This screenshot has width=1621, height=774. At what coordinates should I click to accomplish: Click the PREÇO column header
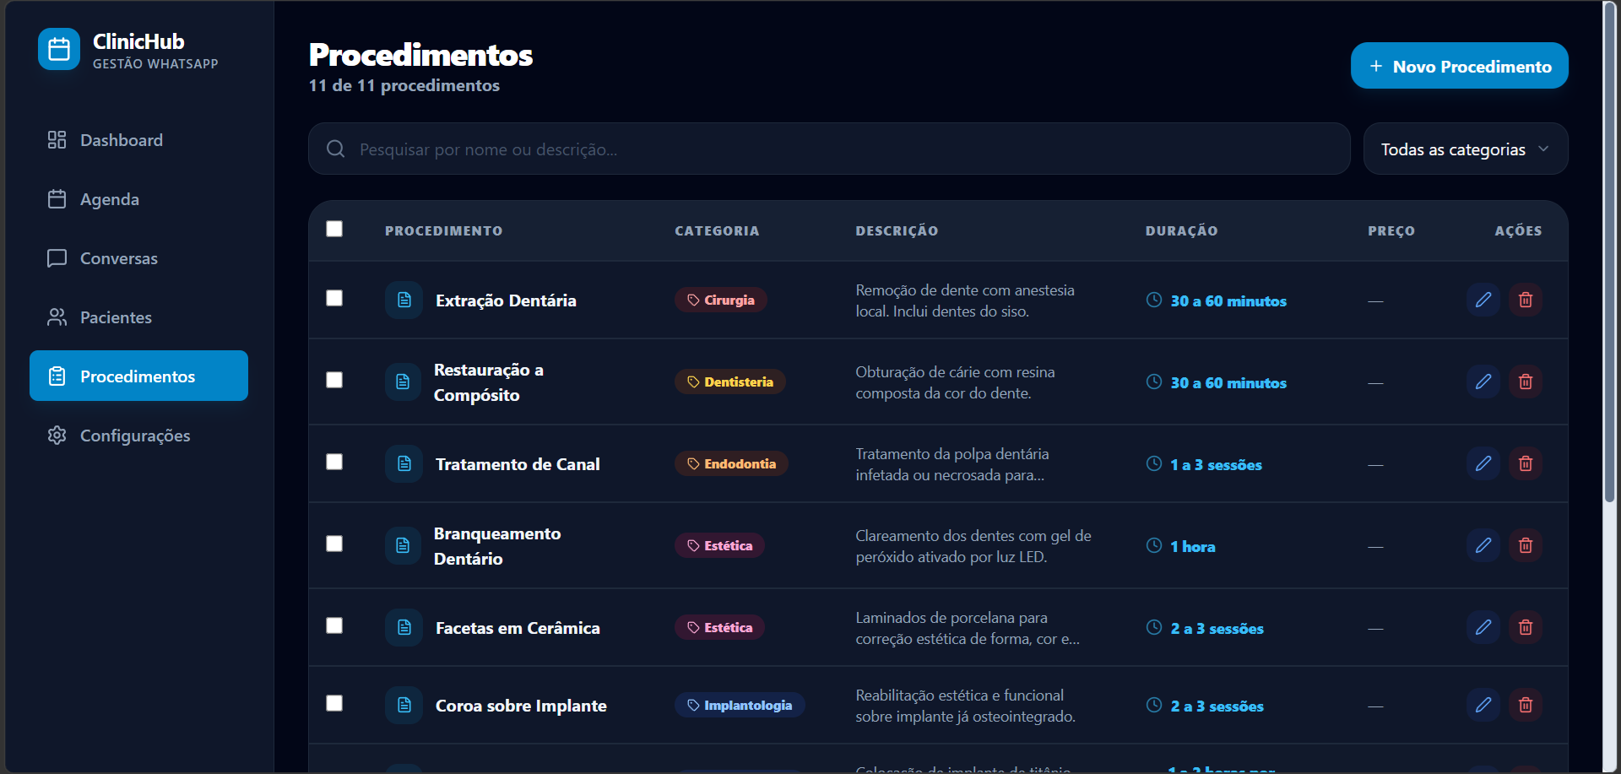click(1391, 230)
